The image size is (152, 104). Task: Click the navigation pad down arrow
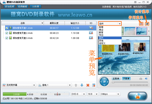(104, 85)
